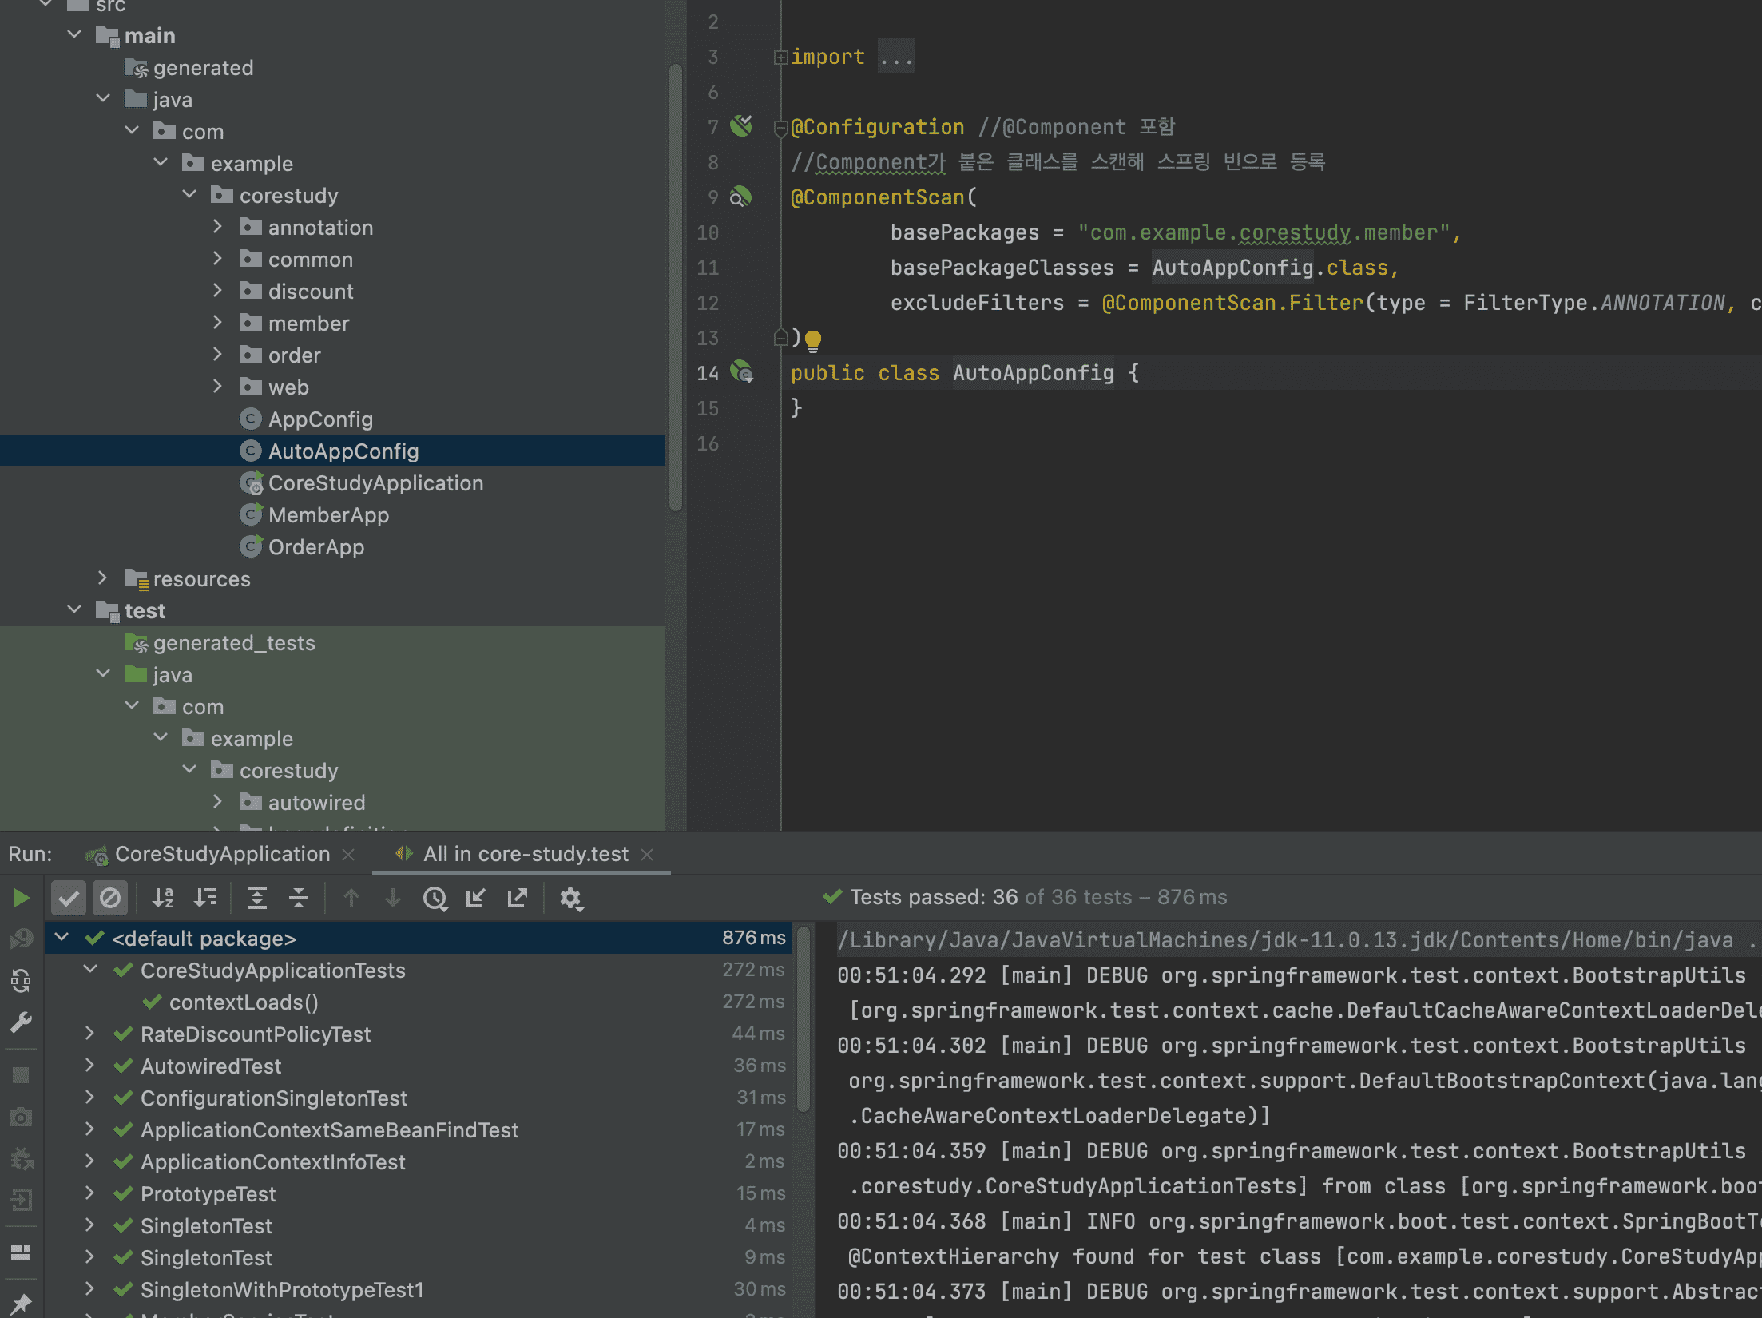1762x1318 pixels.
Task: Click the yellow intention lightbulb
Action: point(813,339)
